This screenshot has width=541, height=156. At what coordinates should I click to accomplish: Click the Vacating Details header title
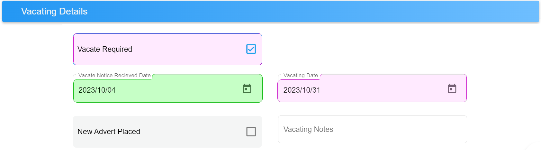pos(54,11)
